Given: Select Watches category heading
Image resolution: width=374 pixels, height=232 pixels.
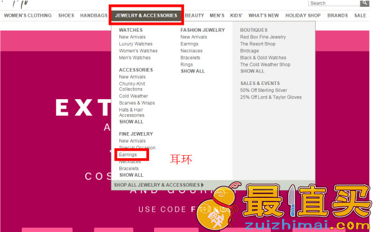Looking at the screenshot, I should [x=130, y=30].
